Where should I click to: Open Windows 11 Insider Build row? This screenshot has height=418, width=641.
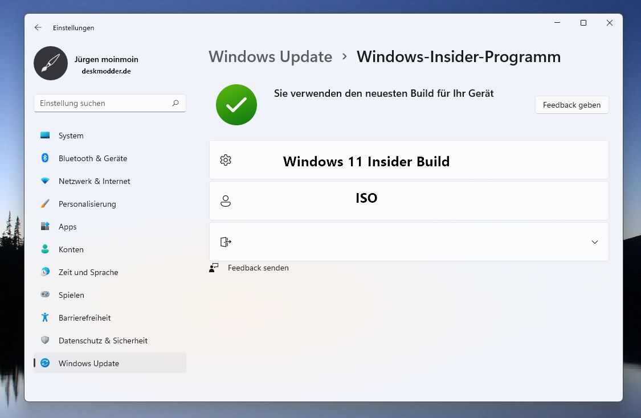[409, 160]
